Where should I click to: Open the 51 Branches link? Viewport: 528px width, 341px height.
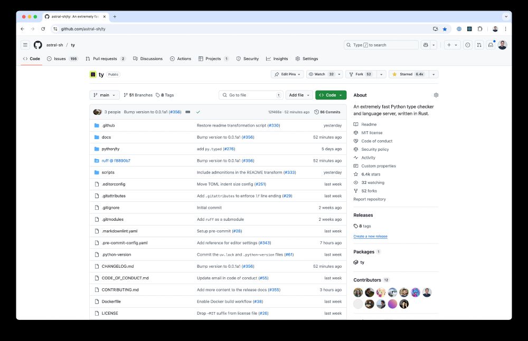coord(138,95)
